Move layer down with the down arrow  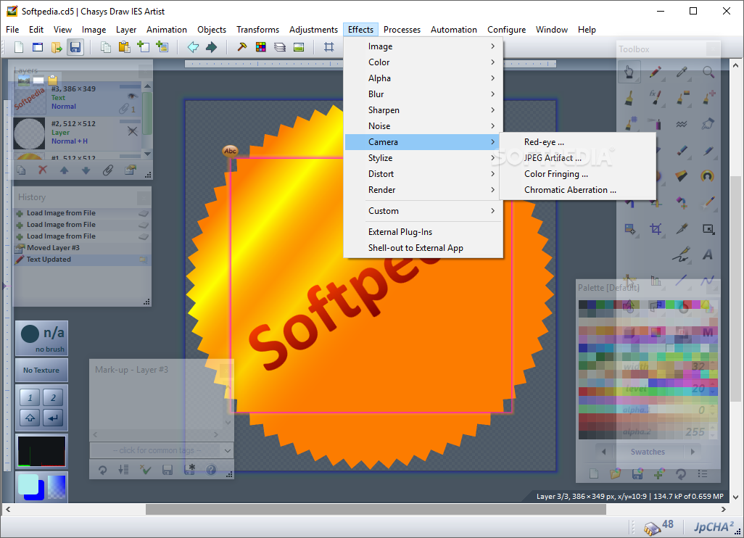click(86, 170)
